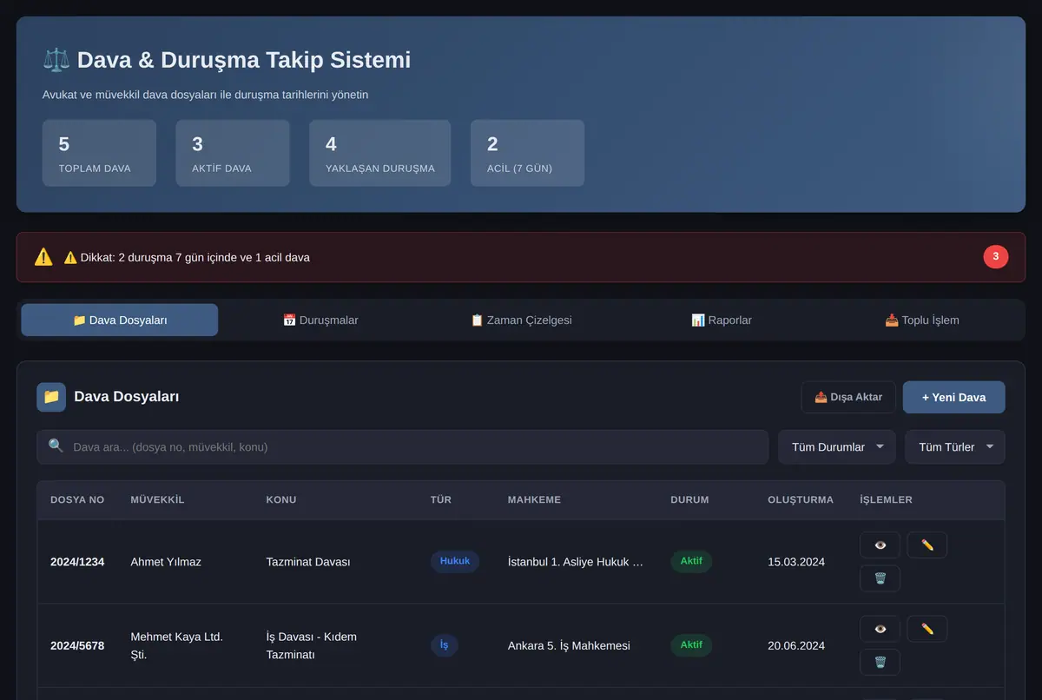The width and height of the screenshot is (1042, 700).
Task: Edit the Mehmet Kaya Ltd. case
Action: 927,629
